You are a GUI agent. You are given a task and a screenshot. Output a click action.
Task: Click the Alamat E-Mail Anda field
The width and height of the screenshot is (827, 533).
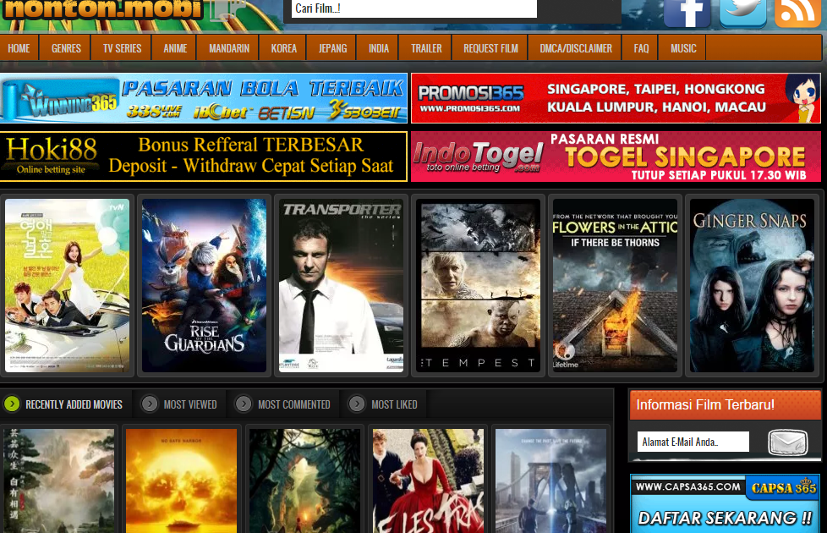point(693,442)
